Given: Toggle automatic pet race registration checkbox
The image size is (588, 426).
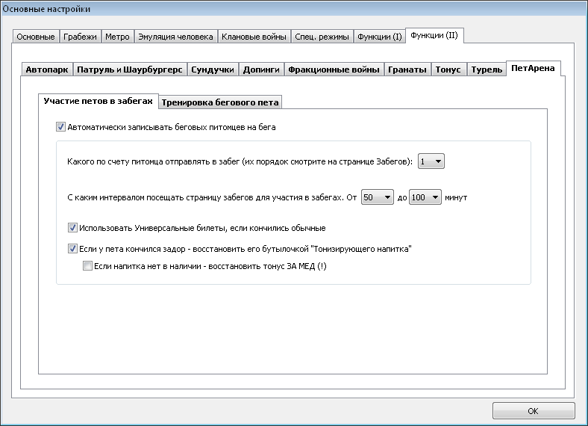Looking at the screenshot, I should point(60,127).
